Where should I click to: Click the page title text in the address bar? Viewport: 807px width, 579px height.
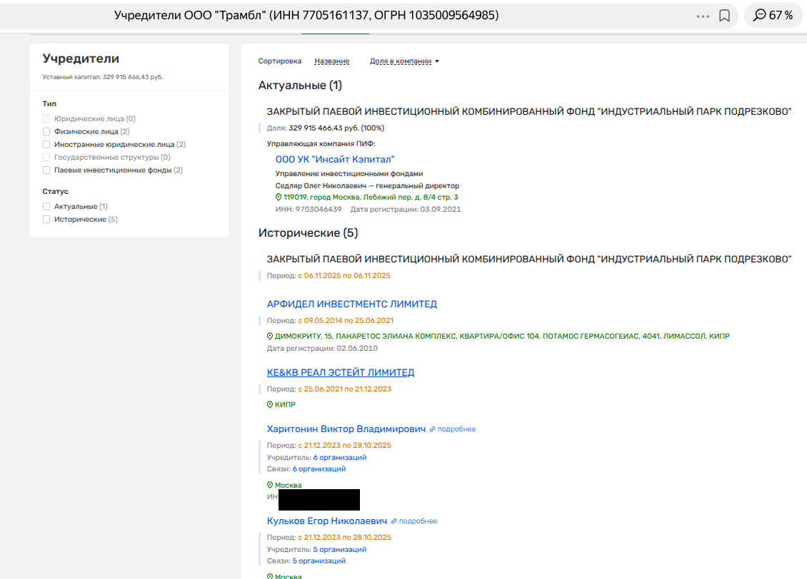306,16
